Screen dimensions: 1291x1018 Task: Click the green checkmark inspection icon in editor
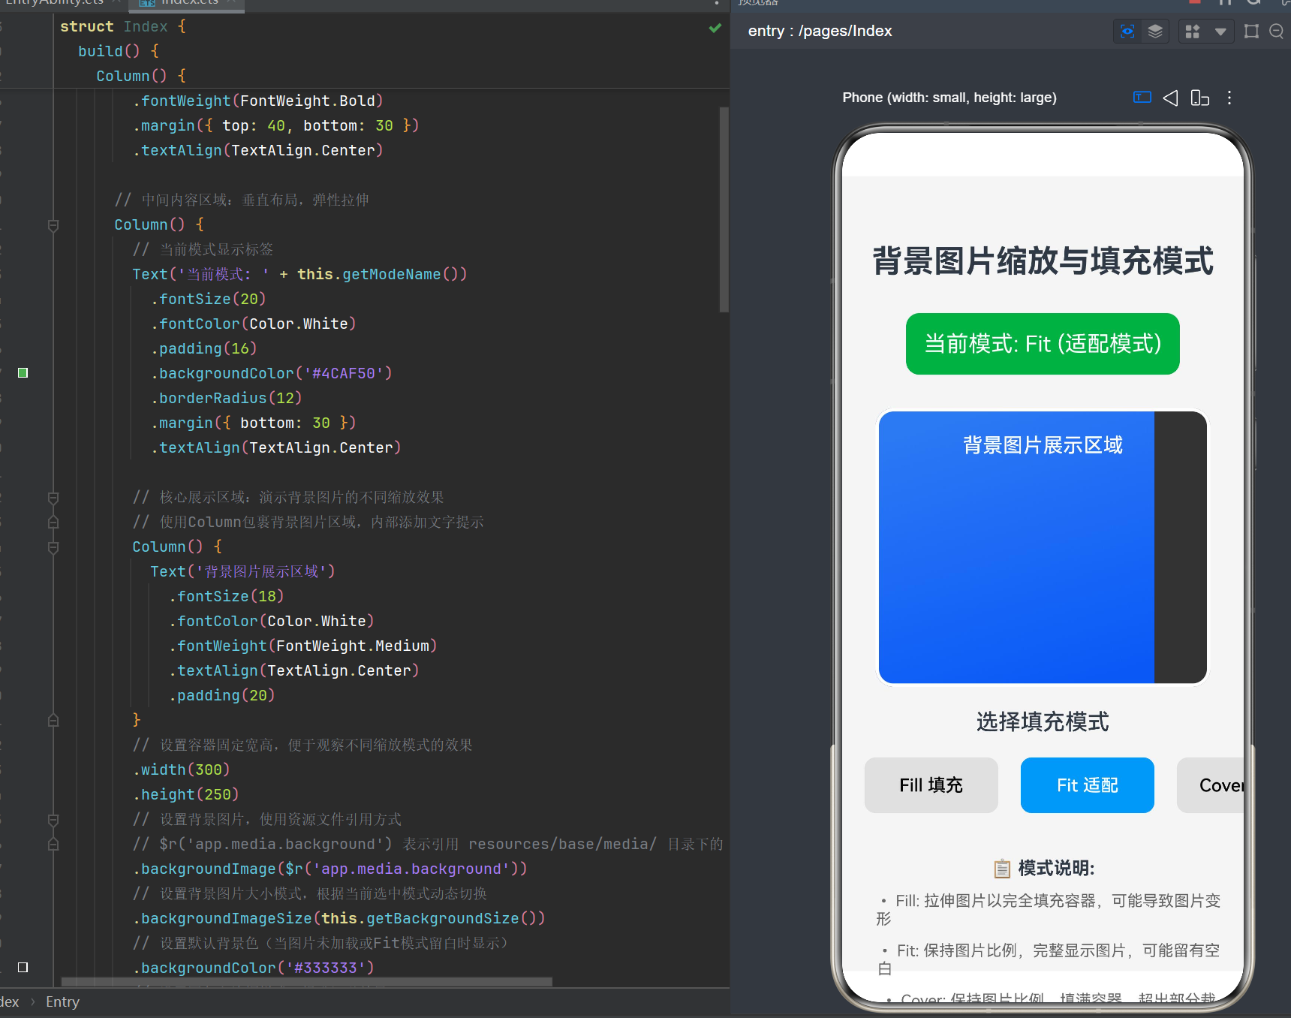(x=715, y=28)
